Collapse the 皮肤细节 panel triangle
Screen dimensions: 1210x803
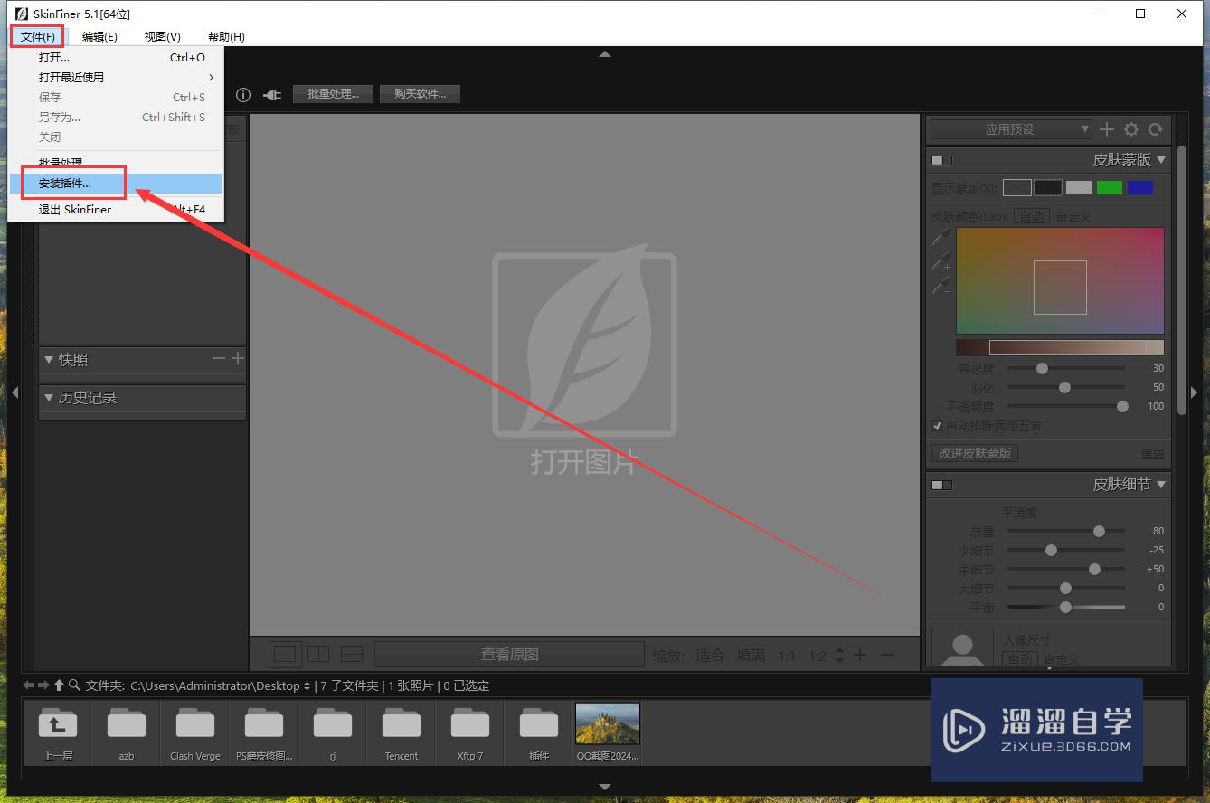click(x=1162, y=485)
